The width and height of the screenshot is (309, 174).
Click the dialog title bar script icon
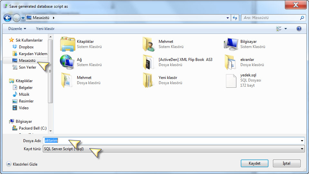pos(5,6)
